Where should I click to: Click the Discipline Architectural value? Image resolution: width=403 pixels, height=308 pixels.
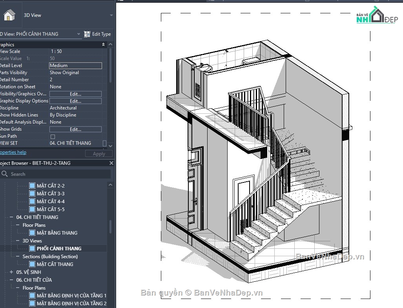point(63,108)
